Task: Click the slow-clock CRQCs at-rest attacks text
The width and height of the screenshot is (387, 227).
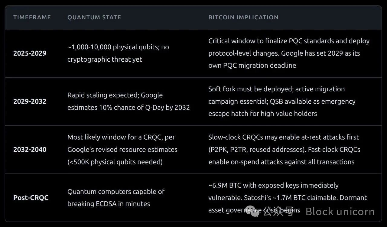Action: [283, 137]
